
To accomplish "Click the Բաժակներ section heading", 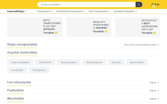I will point(15,90).
